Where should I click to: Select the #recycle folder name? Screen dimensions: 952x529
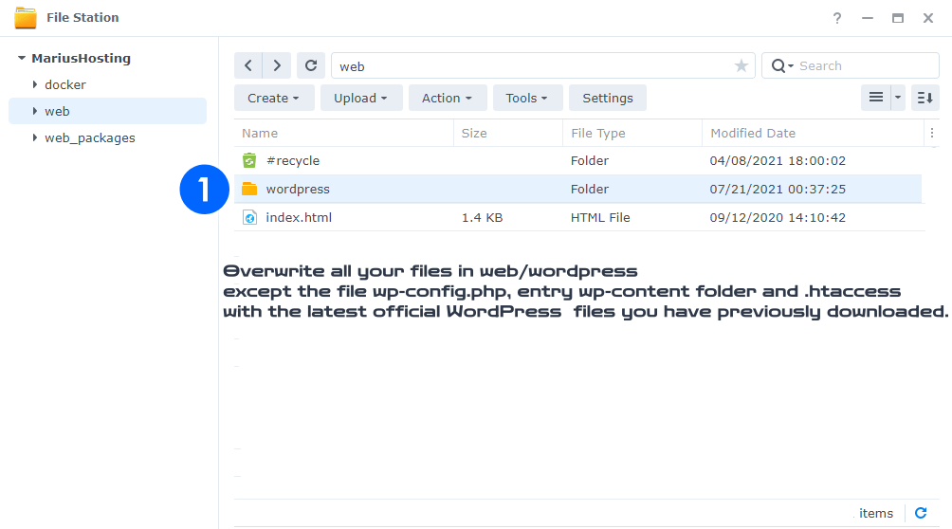pos(293,160)
